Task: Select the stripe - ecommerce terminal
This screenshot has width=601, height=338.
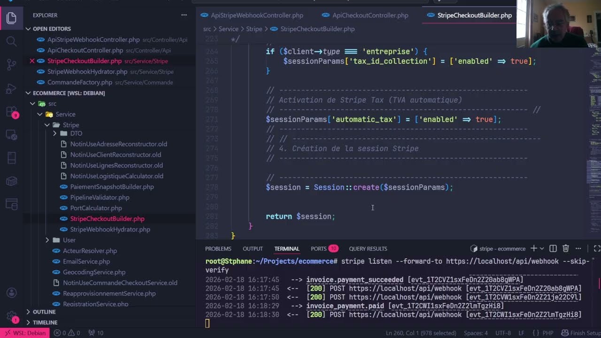Action: [x=498, y=248]
